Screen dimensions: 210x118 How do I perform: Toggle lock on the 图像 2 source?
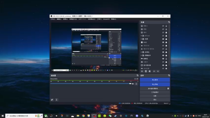(x=166, y=26)
